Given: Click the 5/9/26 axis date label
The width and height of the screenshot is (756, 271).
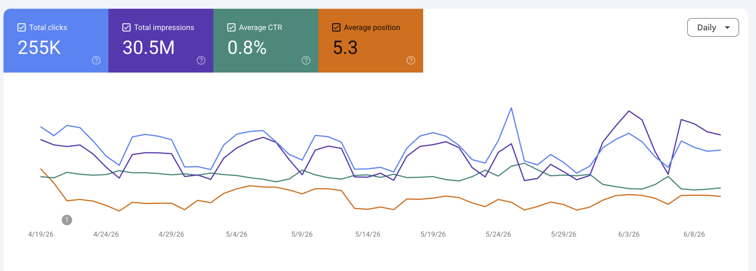Looking at the screenshot, I should click(302, 234).
